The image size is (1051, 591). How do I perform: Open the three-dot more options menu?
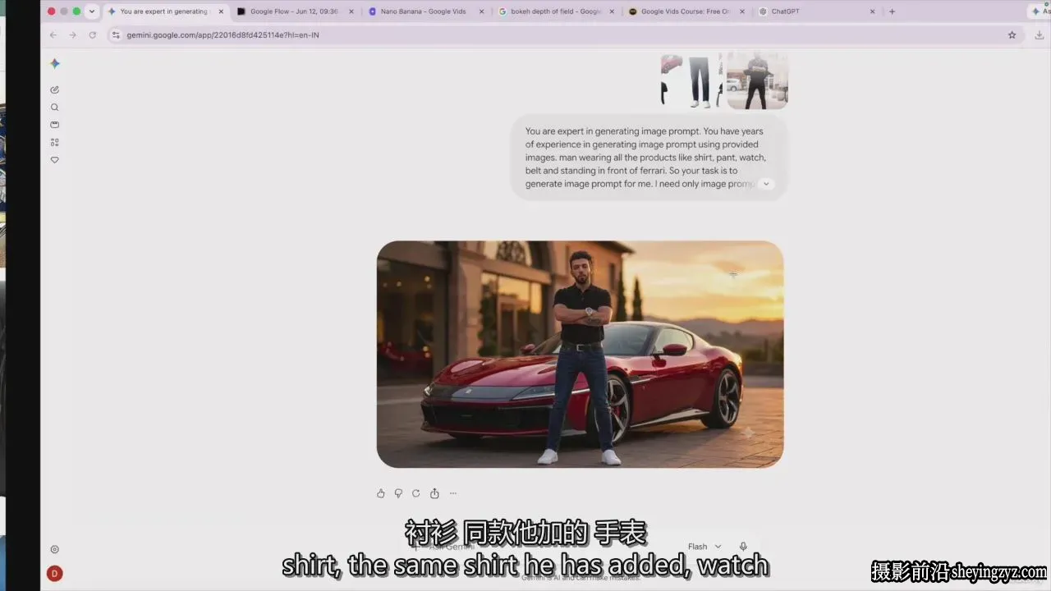tap(453, 493)
